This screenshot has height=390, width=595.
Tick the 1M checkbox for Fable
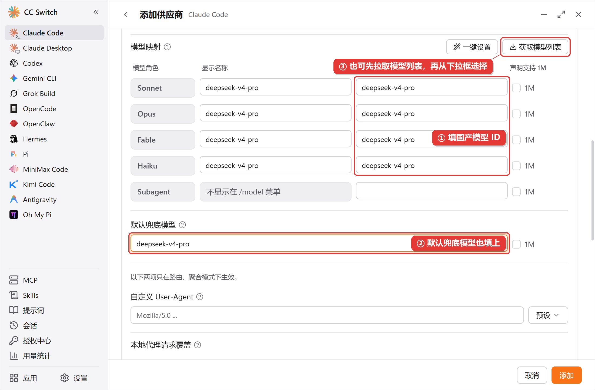tap(516, 140)
